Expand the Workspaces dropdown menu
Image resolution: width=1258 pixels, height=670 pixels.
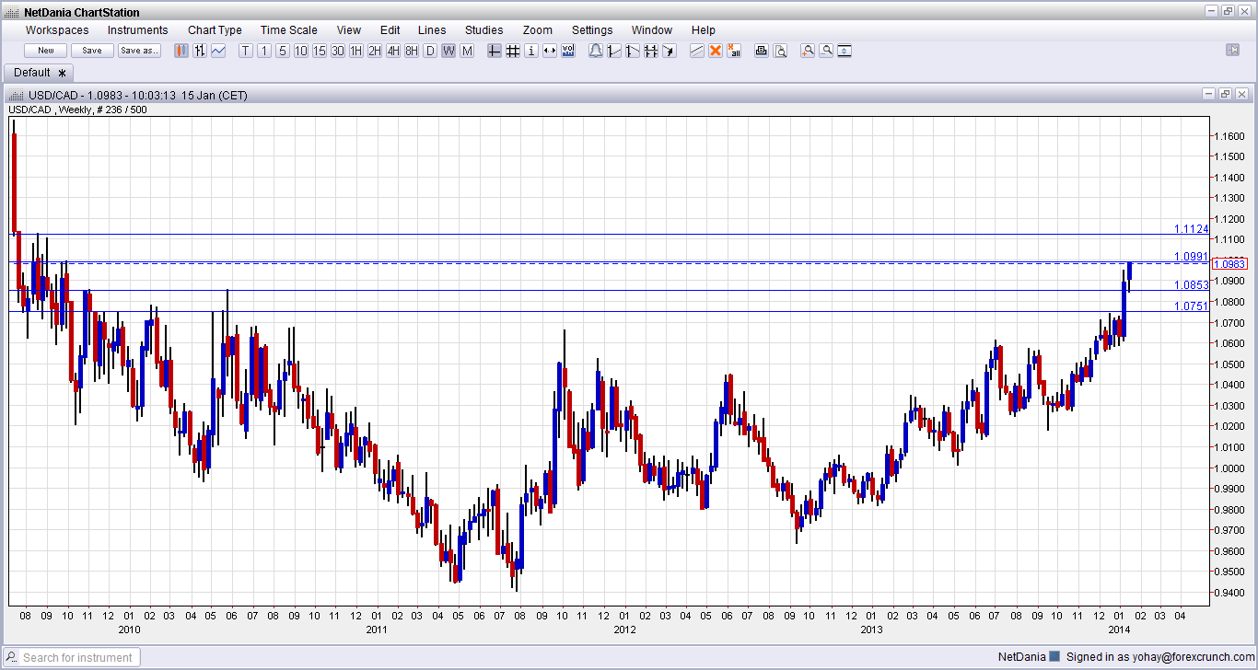coord(57,30)
